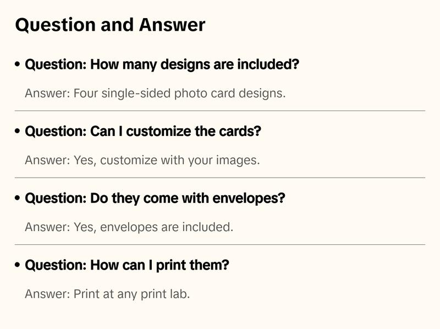Viewport: 440px width, 329px height.
Task: Select the "Four single-sided photo card designs" text
Action: pos(180,93)
